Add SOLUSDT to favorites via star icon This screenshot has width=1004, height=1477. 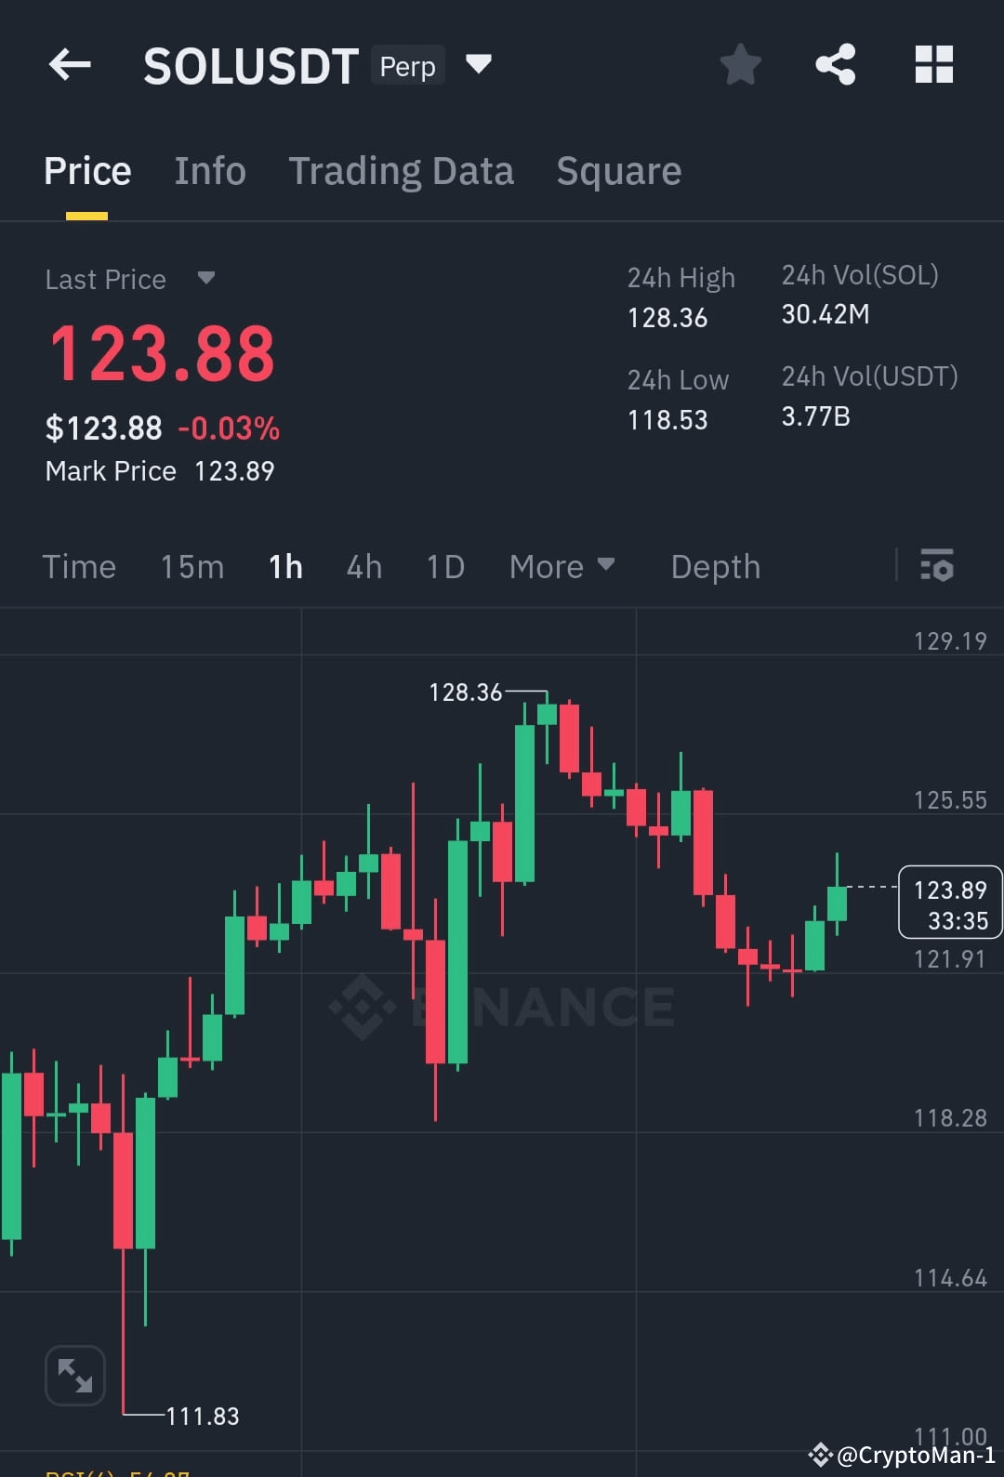tap(741, 64)
